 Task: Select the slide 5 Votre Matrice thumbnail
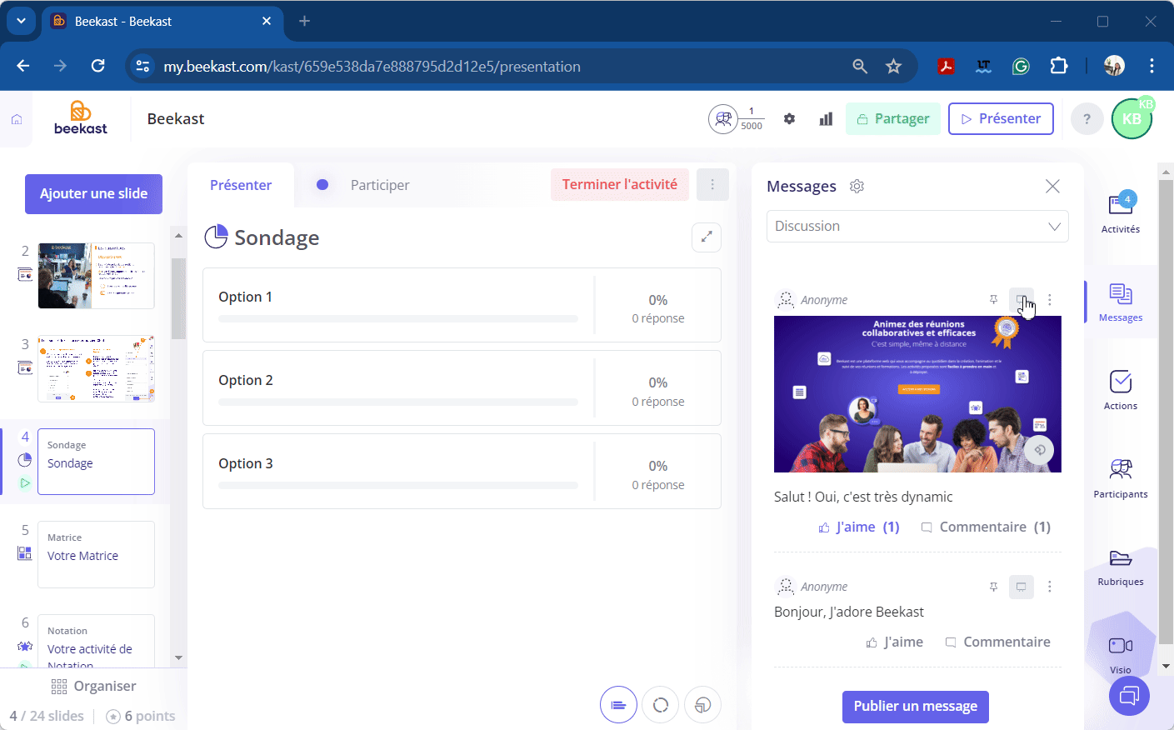tap(96, 554)
